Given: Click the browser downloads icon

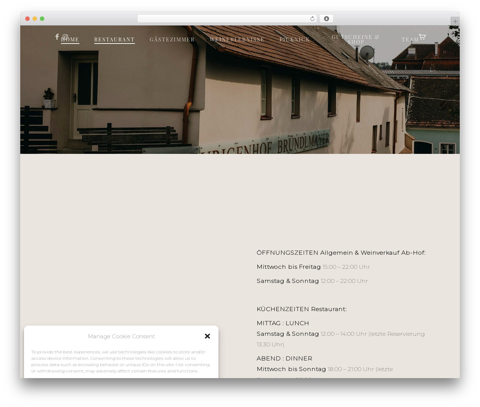Looking at the screenshot, I should tap(327, 19).
